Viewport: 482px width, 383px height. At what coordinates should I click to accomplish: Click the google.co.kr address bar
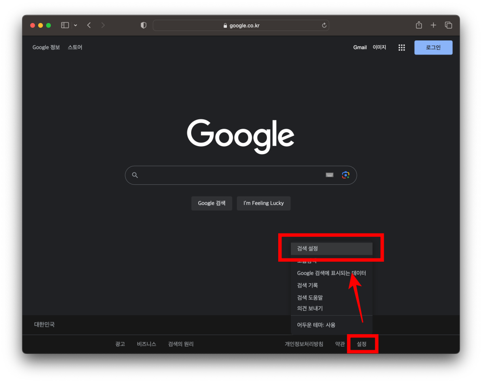(241, 25)
